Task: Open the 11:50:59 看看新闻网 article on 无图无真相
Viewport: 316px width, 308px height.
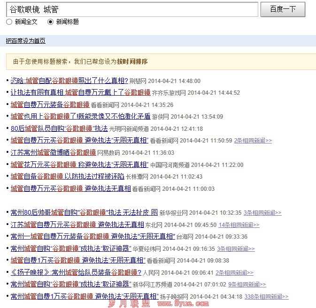Action: click(x=80, y=141)
